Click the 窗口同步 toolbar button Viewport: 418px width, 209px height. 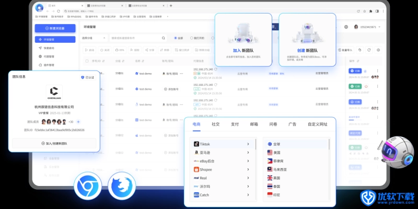coord(182,50)
